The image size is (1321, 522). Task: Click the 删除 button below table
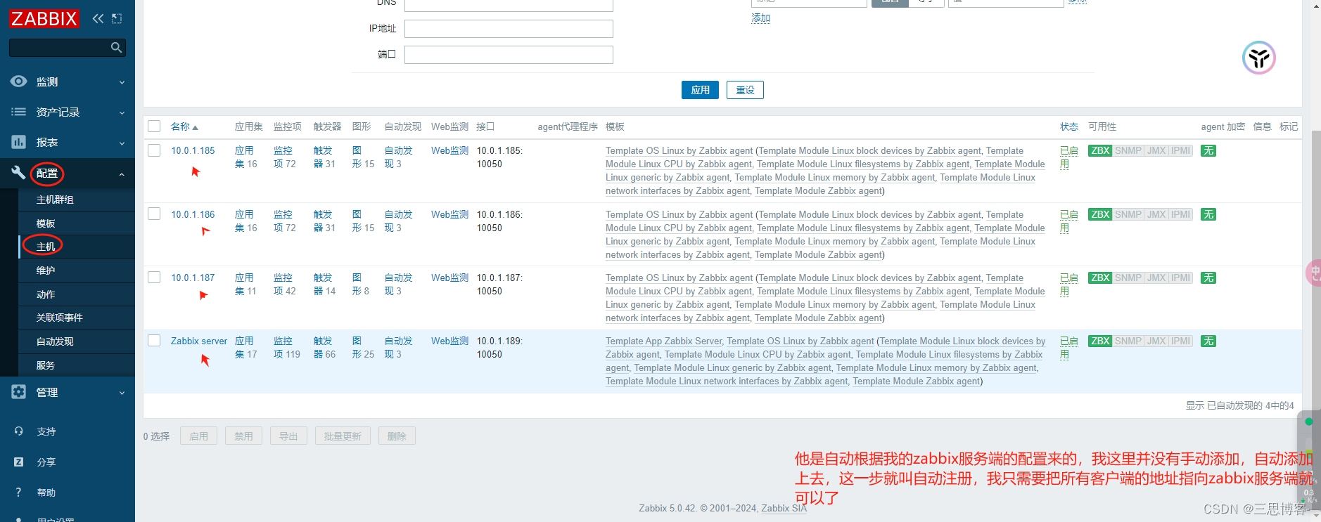coord(397,436)
